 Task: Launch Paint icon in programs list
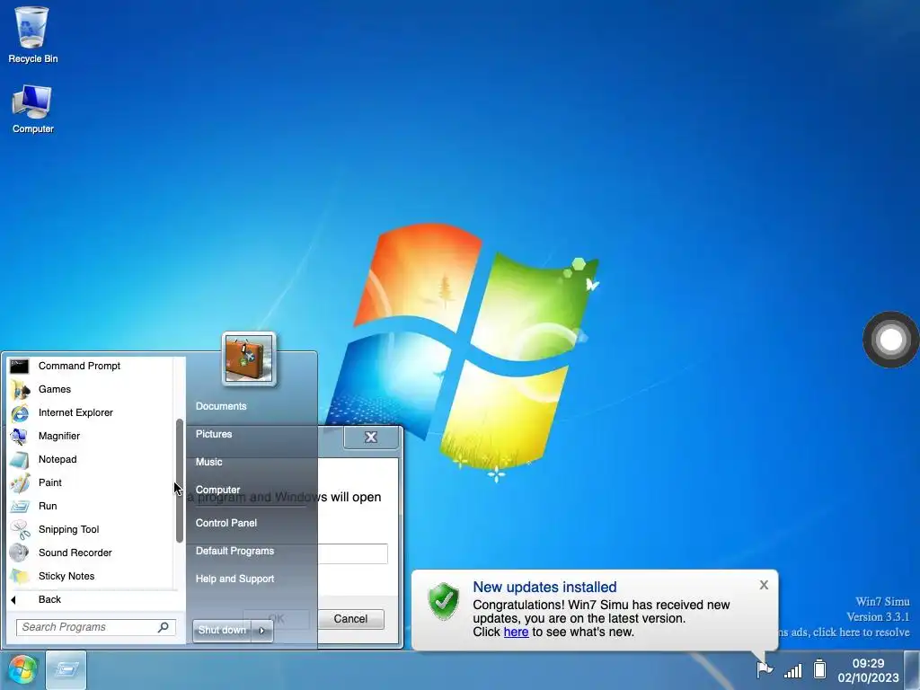(x=20, y=482)
